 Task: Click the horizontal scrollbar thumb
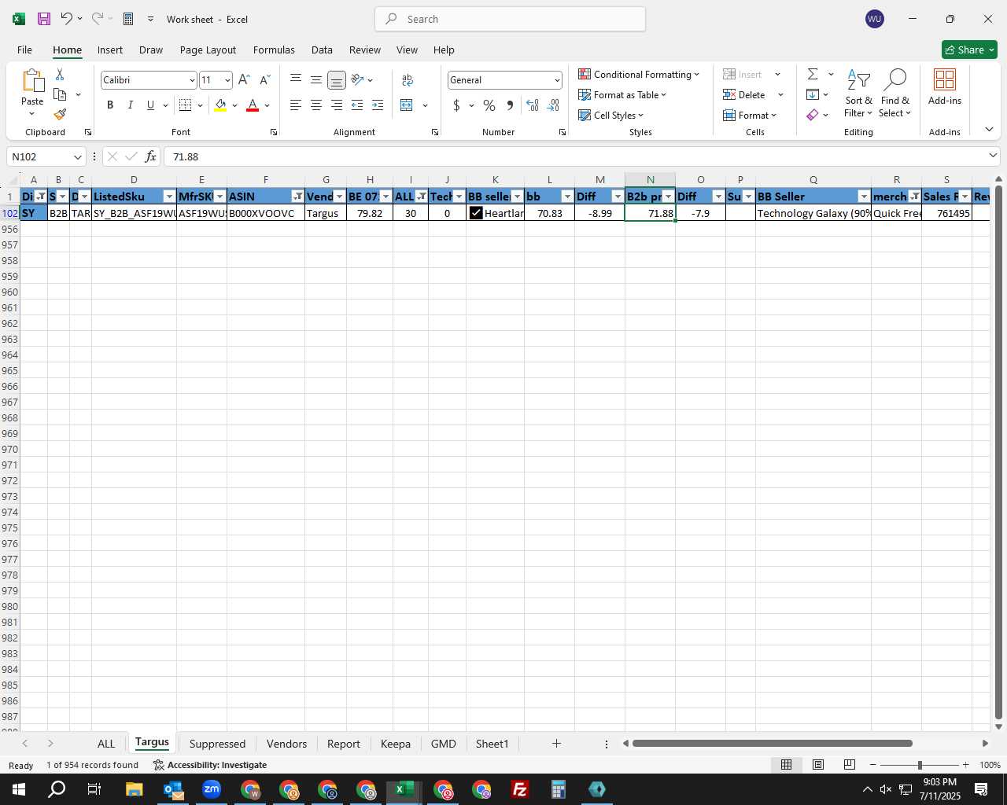click(x=772, y=743)
